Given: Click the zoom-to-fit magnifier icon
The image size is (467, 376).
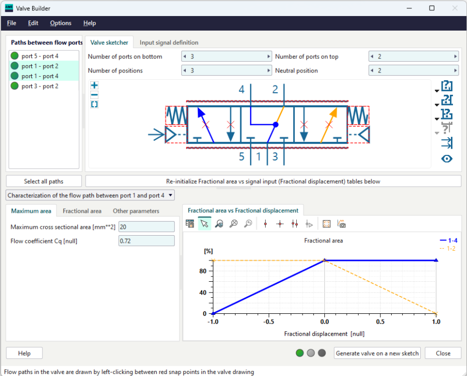Looking at the screenshot, I should click(233, 224).
